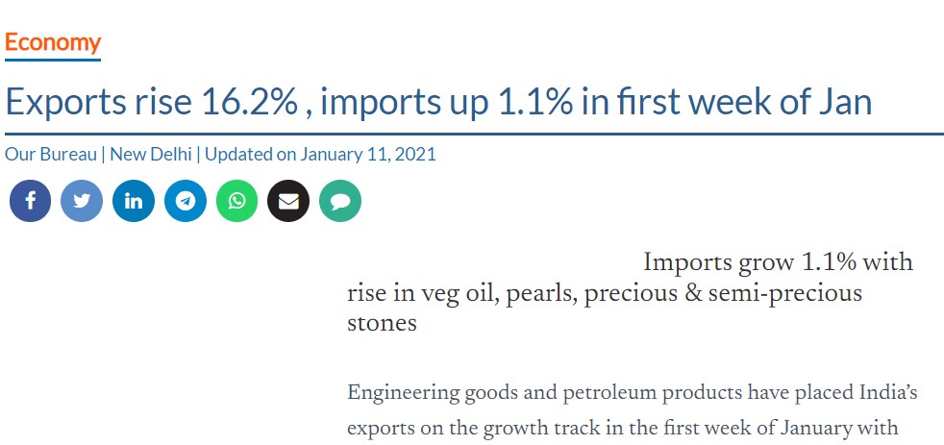Click the word 'stones' ending the subheading
The image size is (944, 445).
tap(382, 323)
